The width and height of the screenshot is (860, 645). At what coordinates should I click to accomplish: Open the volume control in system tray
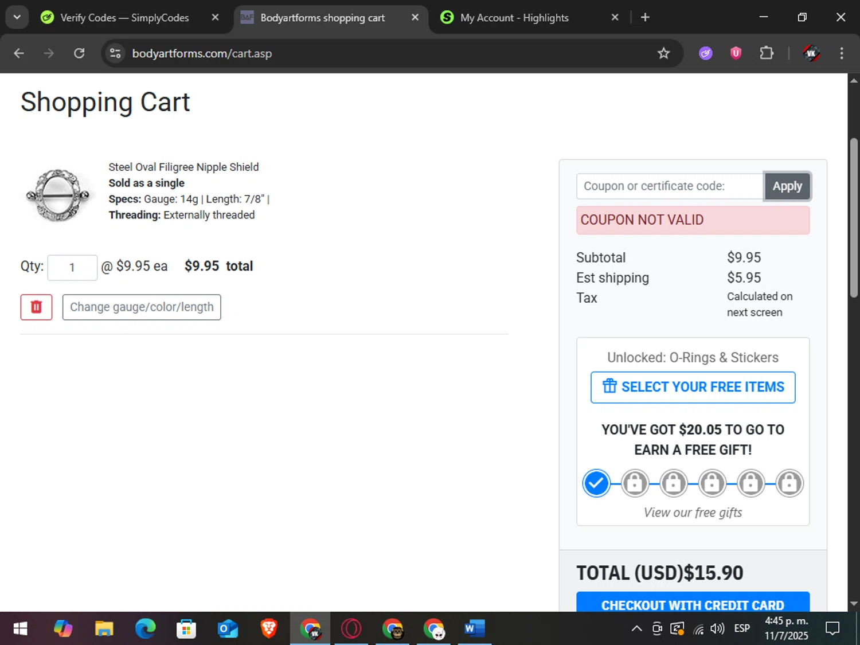(717, 629)
